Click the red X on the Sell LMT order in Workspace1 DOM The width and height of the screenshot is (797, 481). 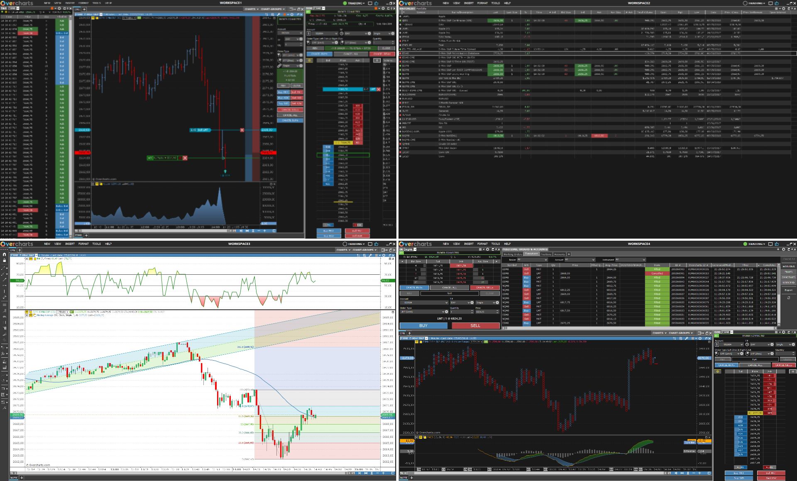379,89
